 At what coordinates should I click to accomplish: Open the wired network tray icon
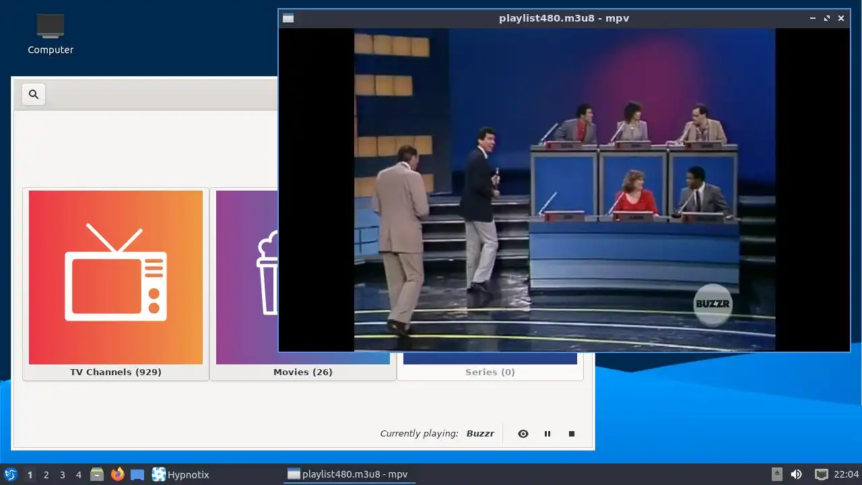(x=821, y=474)
